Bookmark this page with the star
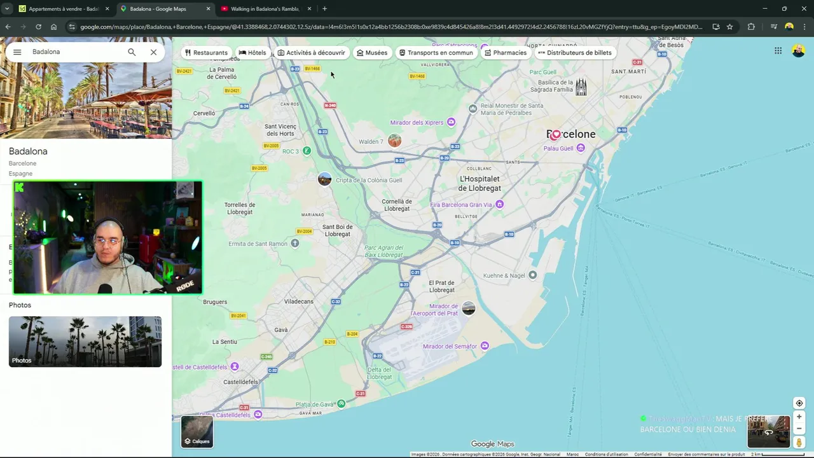Screen dimensions: 814x458 pos(729,27)
